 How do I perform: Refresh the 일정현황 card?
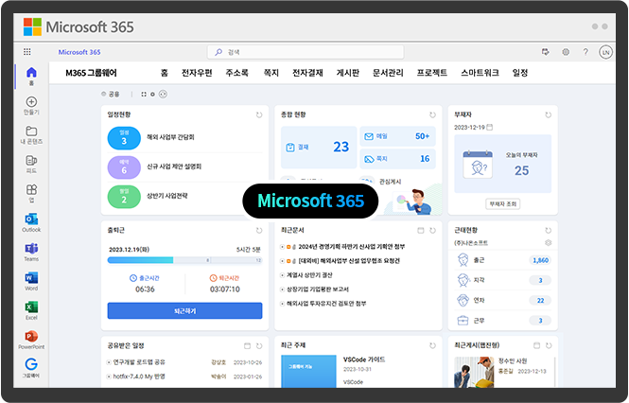259,114
